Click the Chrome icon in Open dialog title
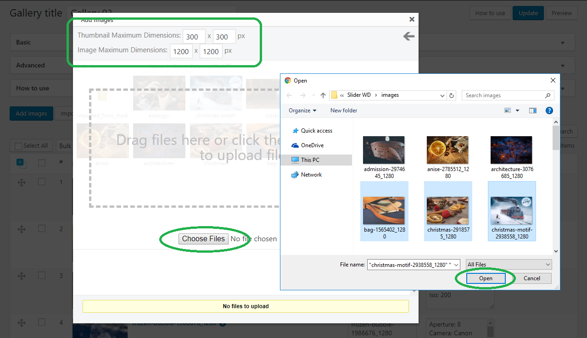 coord(288,80)
